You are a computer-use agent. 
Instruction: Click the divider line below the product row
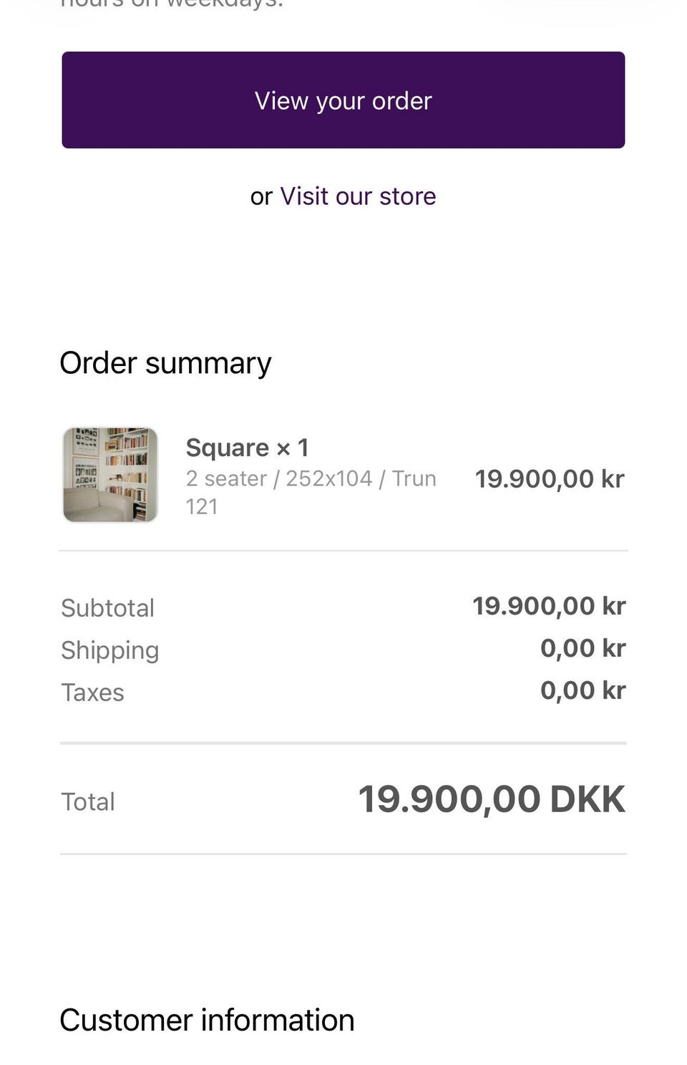(x=343, y=551)
